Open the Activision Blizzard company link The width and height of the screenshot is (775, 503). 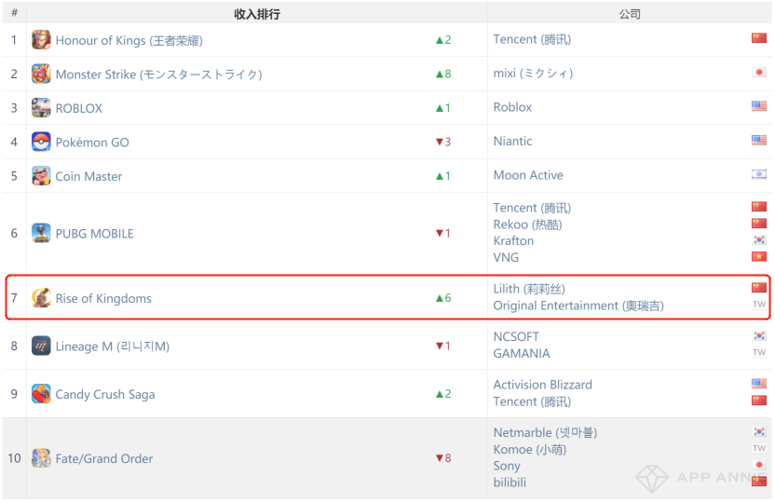point(542,385)
